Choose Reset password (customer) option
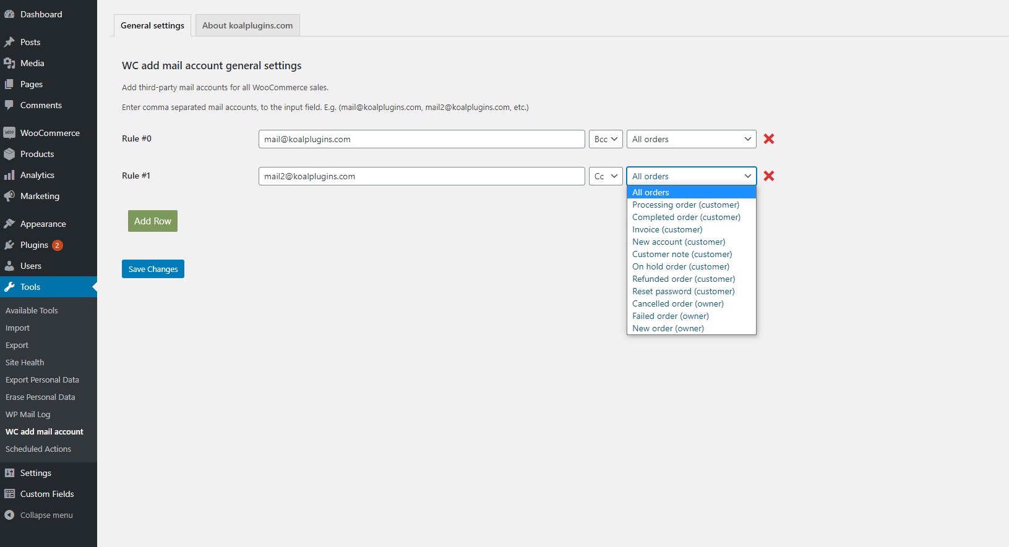This screenshot has width=1009, height=547. tap(692, 291)
